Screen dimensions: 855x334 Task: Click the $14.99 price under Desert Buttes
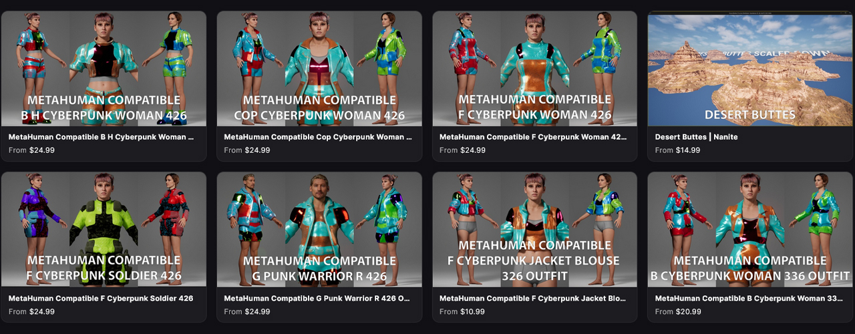(x=688, y=150)
